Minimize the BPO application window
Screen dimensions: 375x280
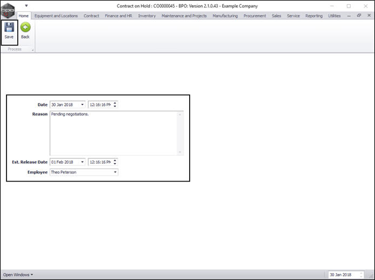(x=332, y=6)
